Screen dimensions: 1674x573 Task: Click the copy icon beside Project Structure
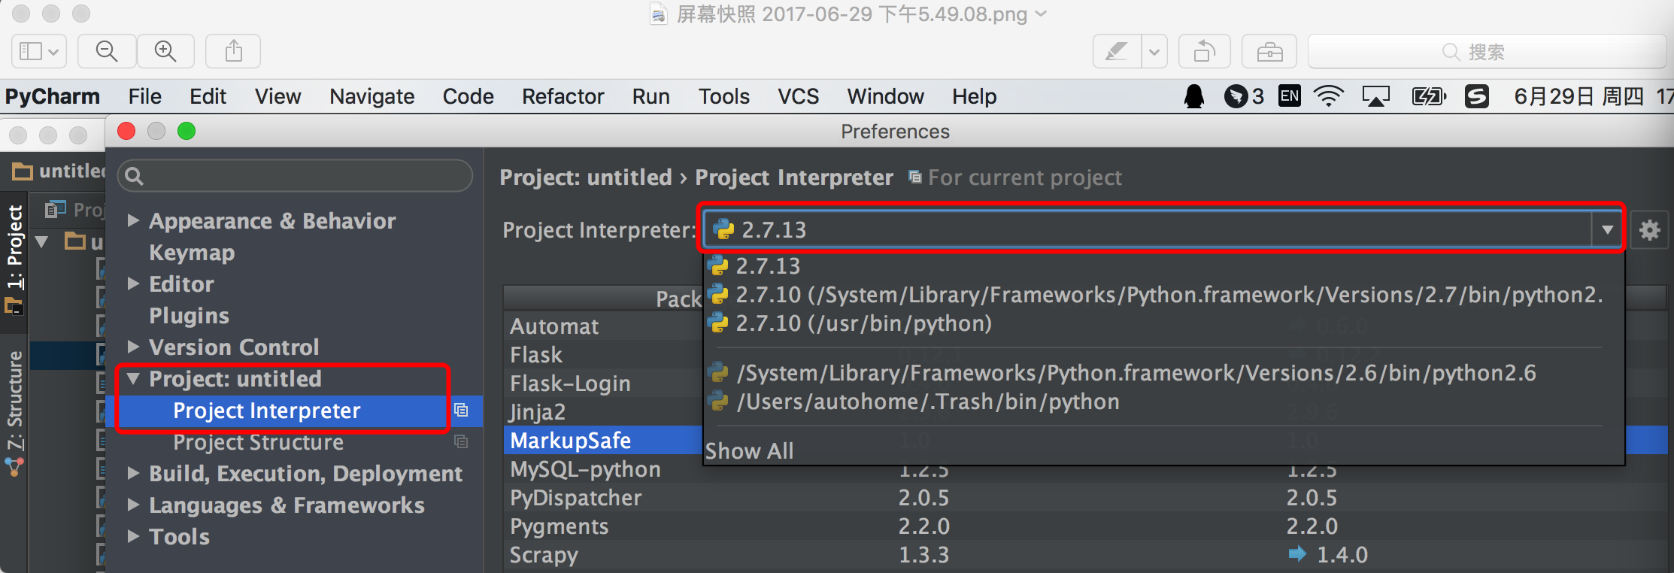(461, 441)
